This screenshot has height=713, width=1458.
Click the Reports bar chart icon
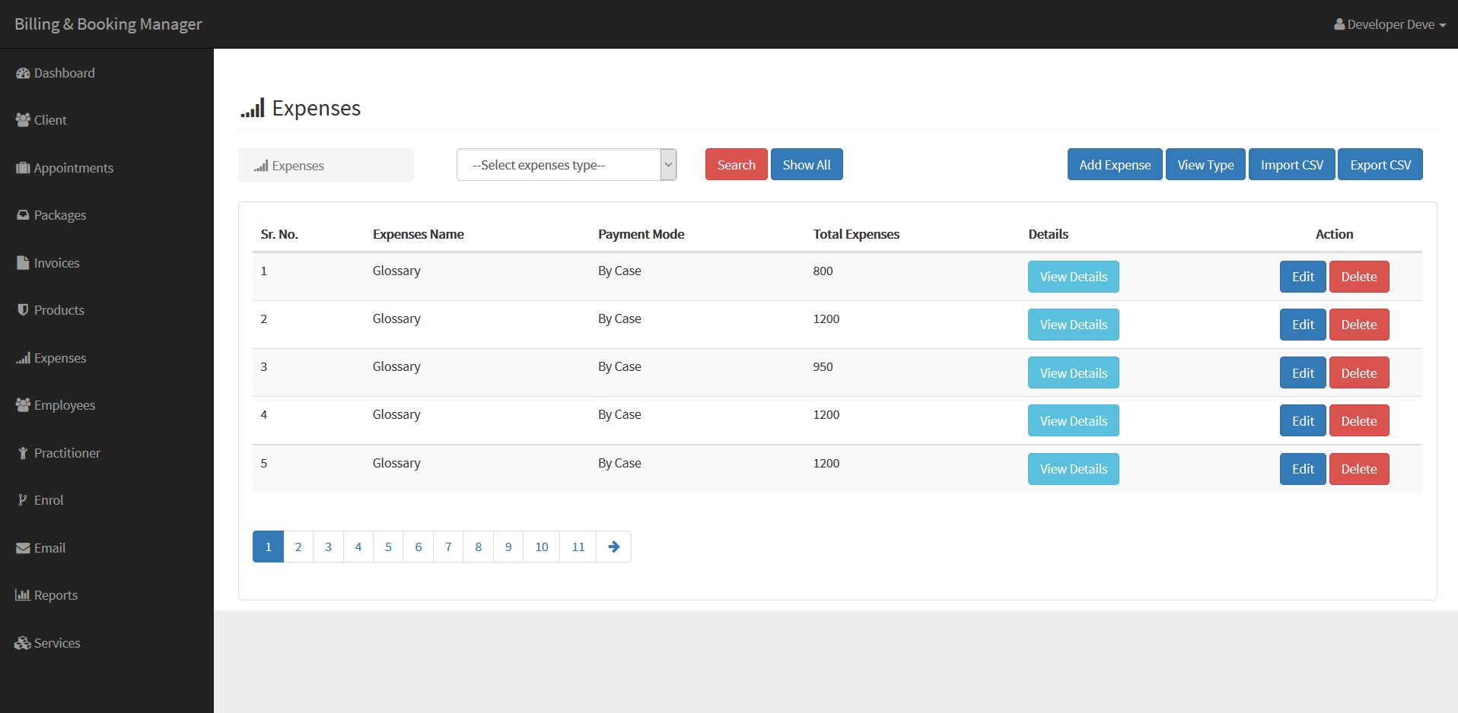(23, 595)
